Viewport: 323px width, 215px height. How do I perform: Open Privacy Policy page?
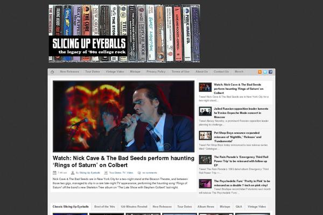pyautogui.click(x=156, y=71)
